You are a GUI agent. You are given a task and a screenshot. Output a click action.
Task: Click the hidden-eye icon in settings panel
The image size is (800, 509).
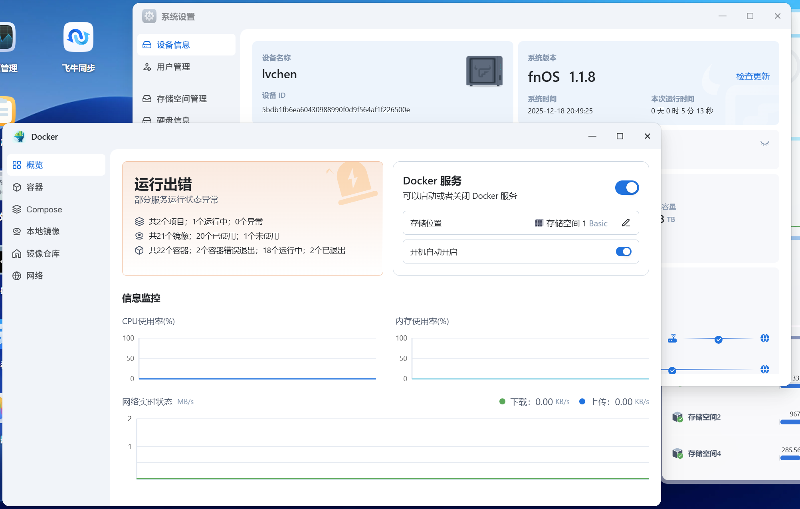[764, 143]
